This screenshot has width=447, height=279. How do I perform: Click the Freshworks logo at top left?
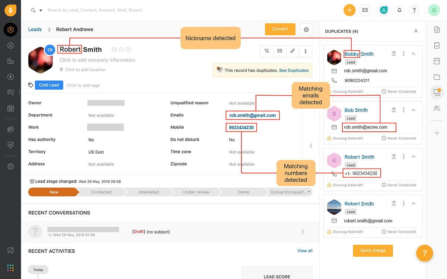[x=10, y=10]
